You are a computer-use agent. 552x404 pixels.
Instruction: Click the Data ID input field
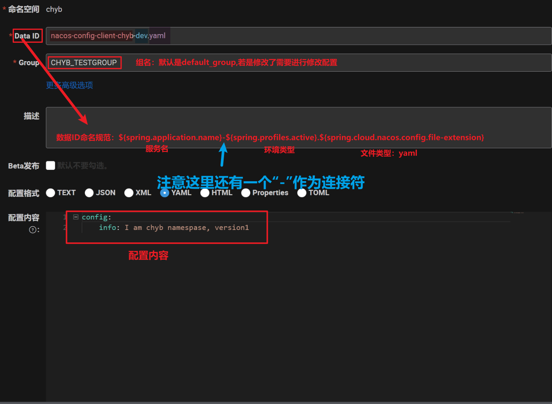[x=299, y=36]
